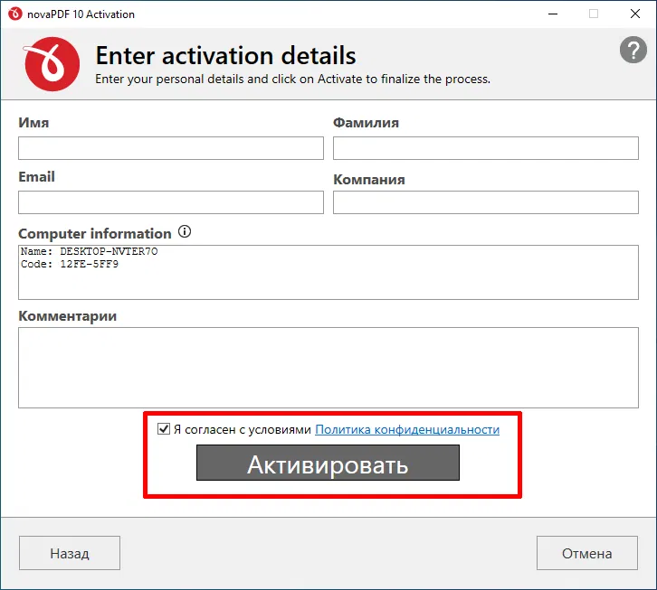657x590 pixels.
Task: Open the Политика конфиденциальности link
Action: coord(407,429)
